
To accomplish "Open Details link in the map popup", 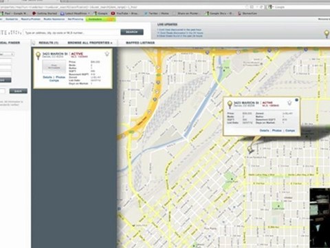I will click(x=264, y=130).
